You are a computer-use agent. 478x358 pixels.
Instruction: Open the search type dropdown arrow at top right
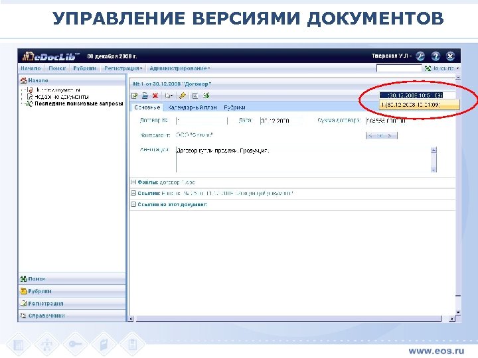(457, 68)
